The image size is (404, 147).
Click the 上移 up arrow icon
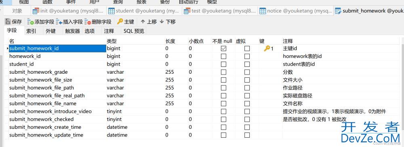[143, 22]
